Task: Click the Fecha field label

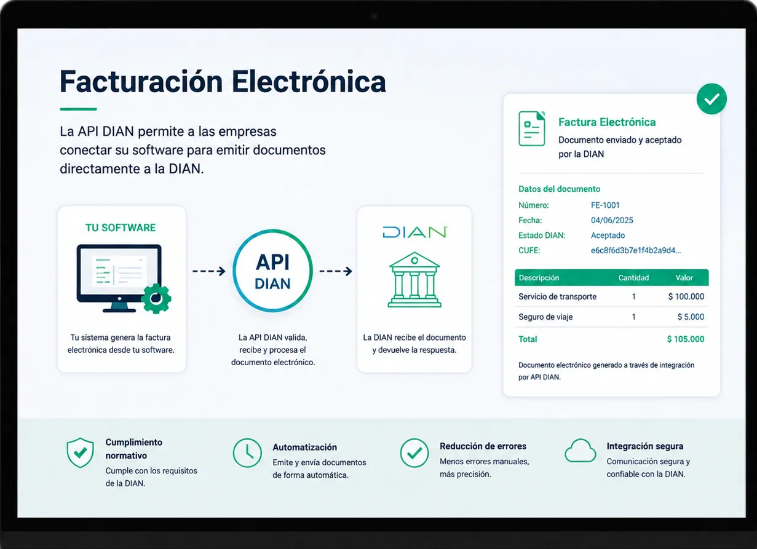Action: coord(530,220)
